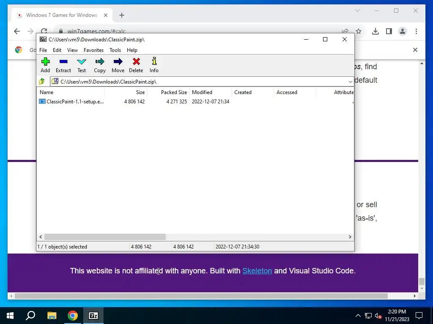Open the File menu
433x324 pixels.
(43, 50)
